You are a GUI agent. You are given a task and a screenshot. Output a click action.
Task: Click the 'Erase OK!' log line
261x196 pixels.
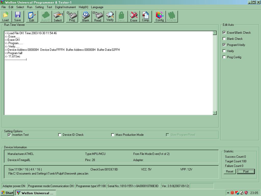point(12,40)
